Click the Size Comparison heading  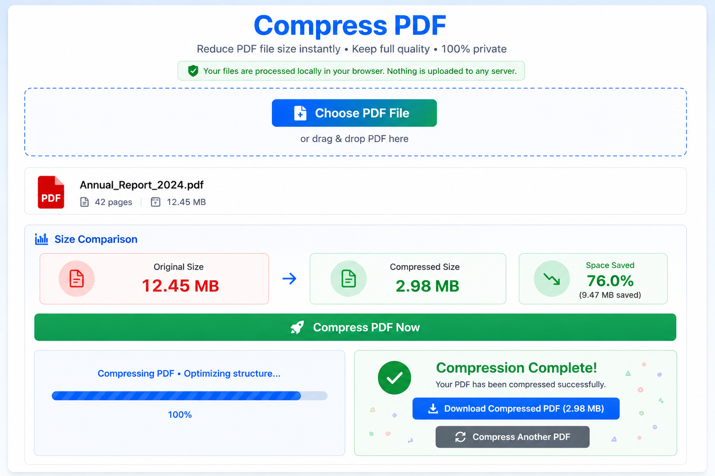(x=96, y=239)
